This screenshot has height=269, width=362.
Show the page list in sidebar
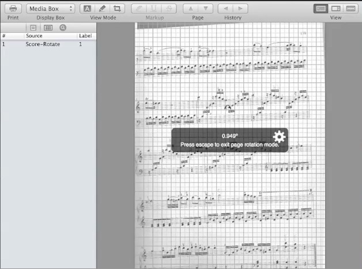(x=33, y=27)
